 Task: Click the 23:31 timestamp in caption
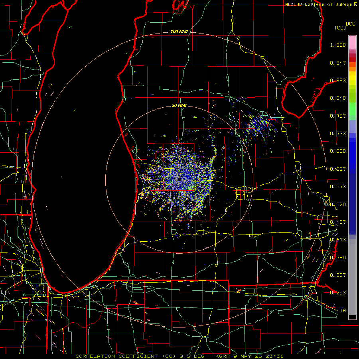(x=275, y=356)
